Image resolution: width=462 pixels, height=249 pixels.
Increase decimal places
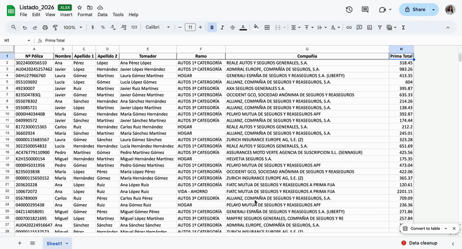[124, 27]
